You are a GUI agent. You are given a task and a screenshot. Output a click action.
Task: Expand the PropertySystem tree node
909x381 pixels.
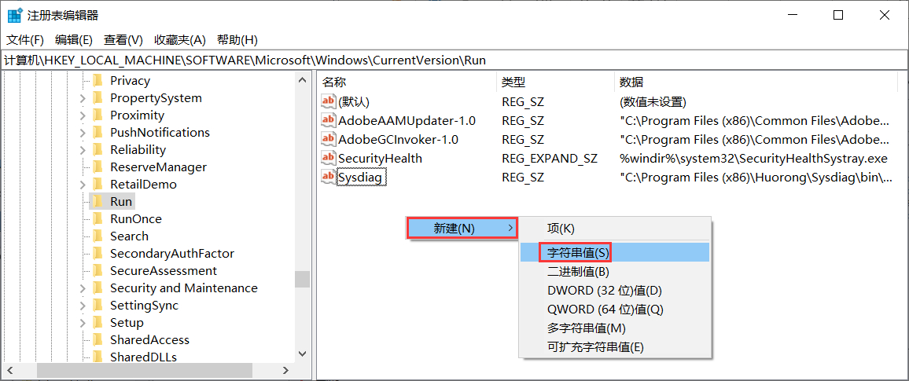click(83, 98)
